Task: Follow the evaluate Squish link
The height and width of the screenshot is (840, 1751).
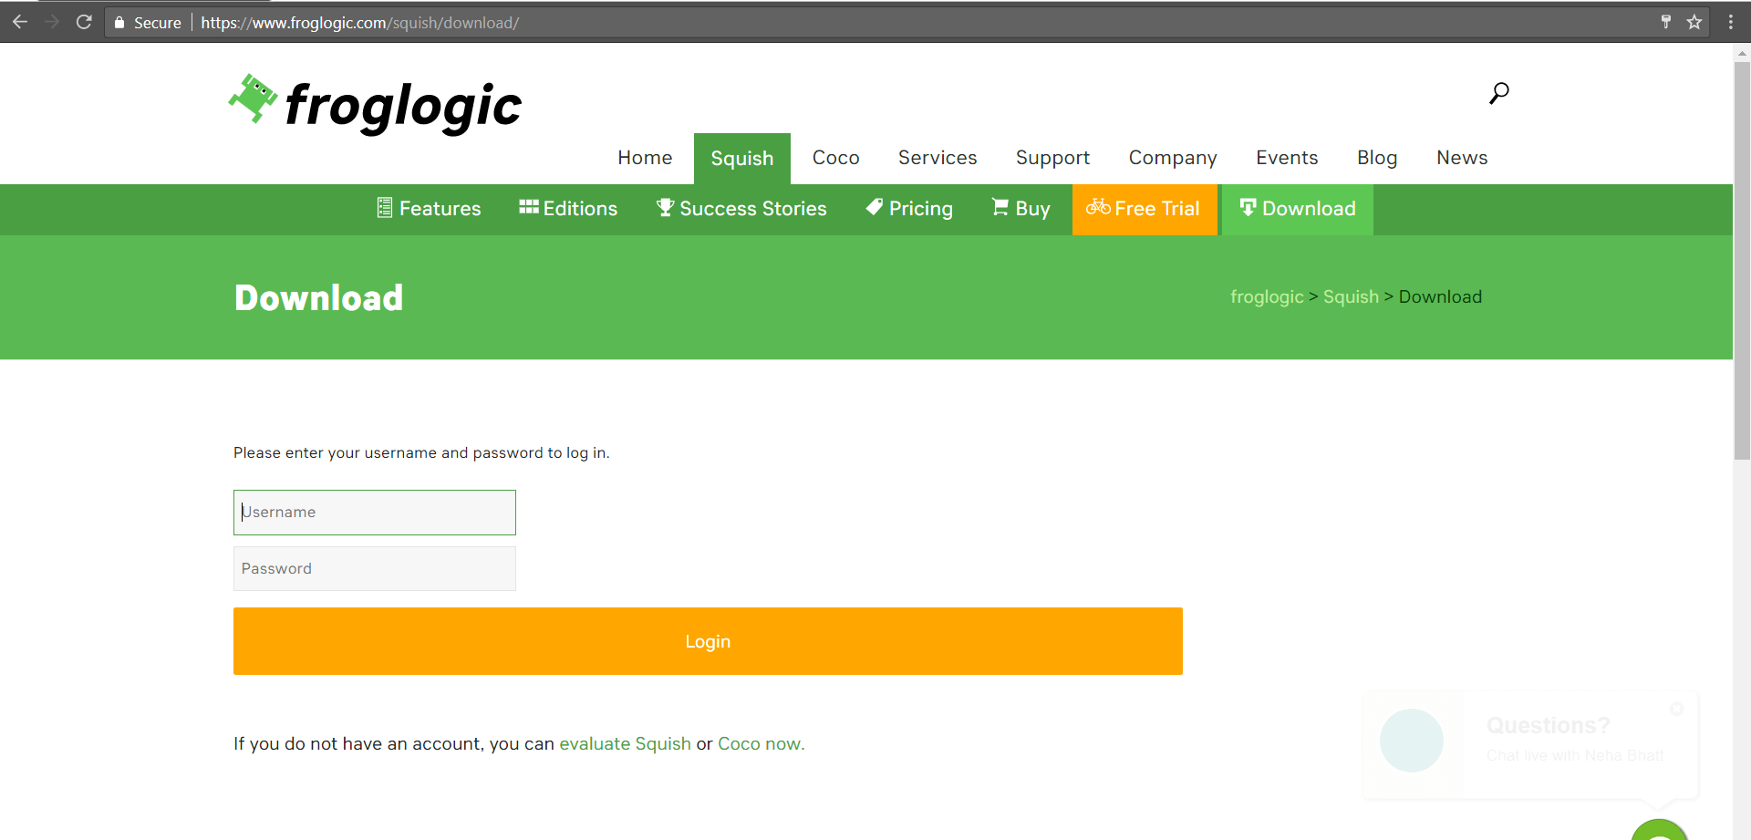Action: tap(625, 743)
